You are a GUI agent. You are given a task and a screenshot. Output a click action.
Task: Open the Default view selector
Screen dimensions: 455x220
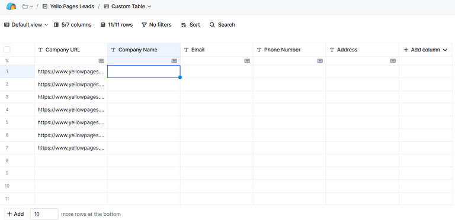click(x=26, y=25)
